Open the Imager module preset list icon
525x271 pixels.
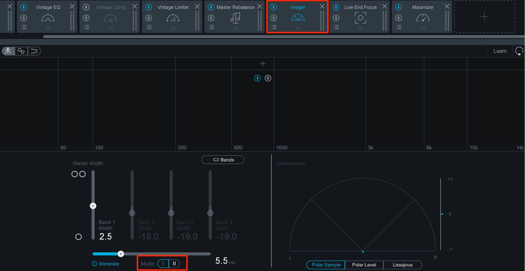(x=274, y=27)
